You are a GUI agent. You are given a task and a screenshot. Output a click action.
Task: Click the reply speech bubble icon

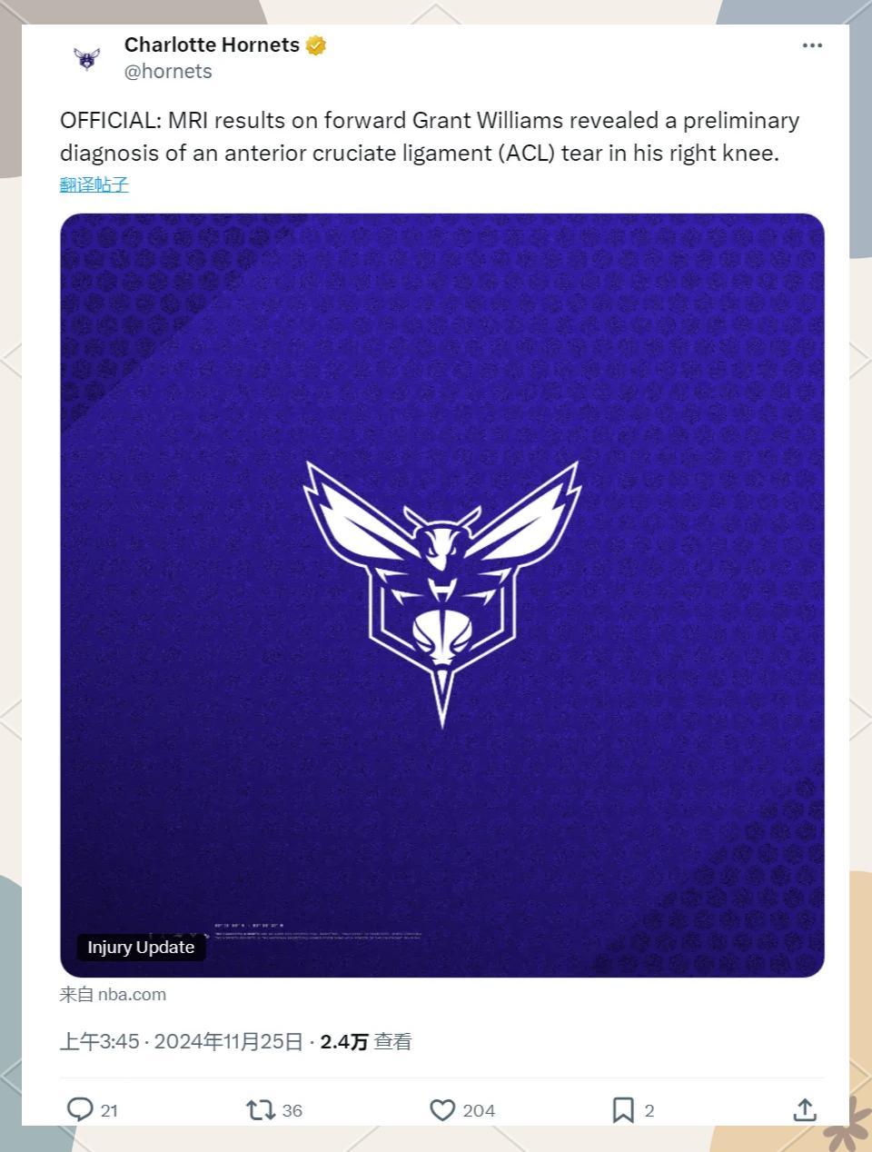tap(80, 1109)
